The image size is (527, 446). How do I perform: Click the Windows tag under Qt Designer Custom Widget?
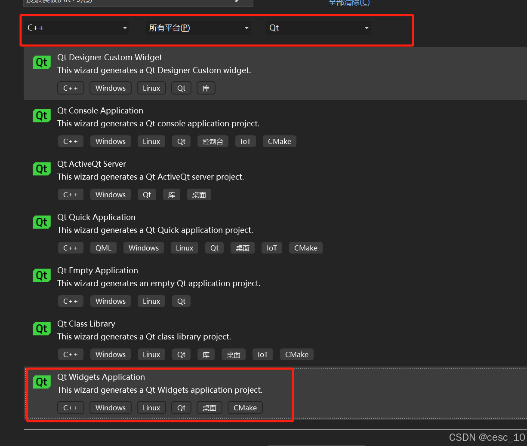(x=111, y=88)
